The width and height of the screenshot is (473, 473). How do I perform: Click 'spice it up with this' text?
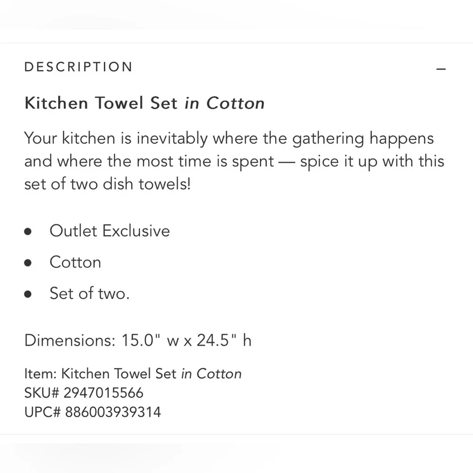[x=372, y=162]
